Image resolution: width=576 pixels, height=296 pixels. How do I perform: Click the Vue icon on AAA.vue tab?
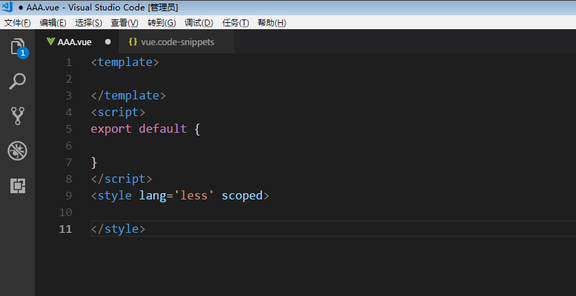(x=51, y=42)
